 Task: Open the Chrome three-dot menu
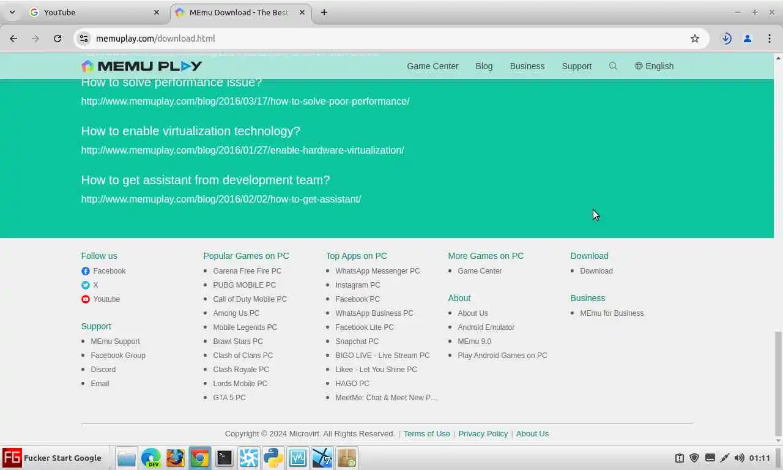pyautogui.click(x=769, y=39)
